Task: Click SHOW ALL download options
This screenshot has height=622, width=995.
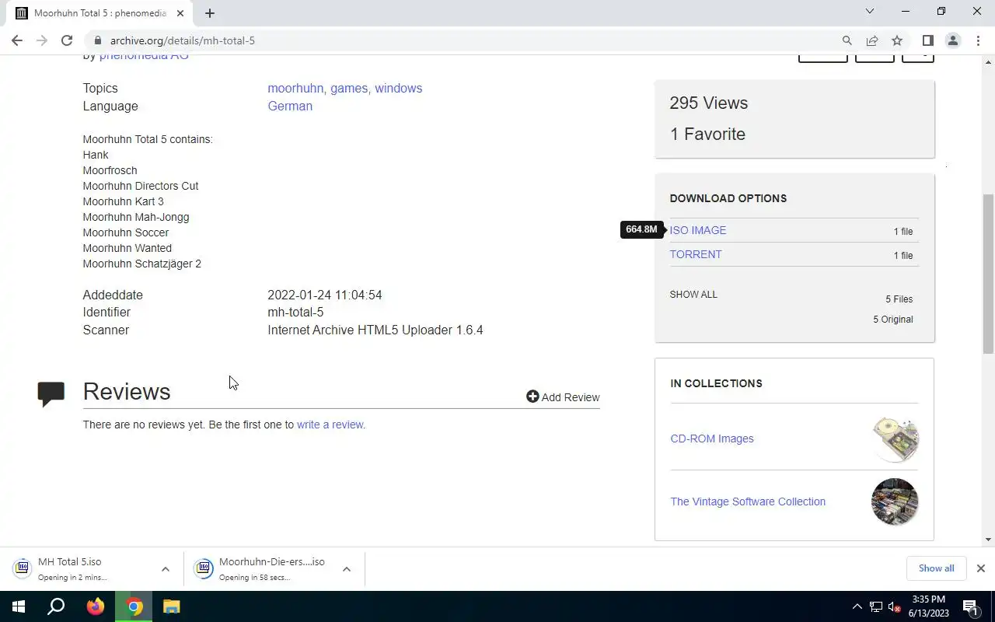Action: (693, 295)
